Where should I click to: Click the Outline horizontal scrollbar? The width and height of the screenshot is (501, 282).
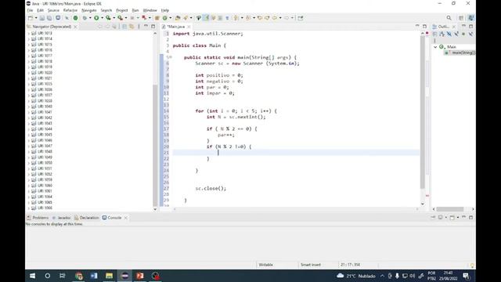tap(450, 209)
